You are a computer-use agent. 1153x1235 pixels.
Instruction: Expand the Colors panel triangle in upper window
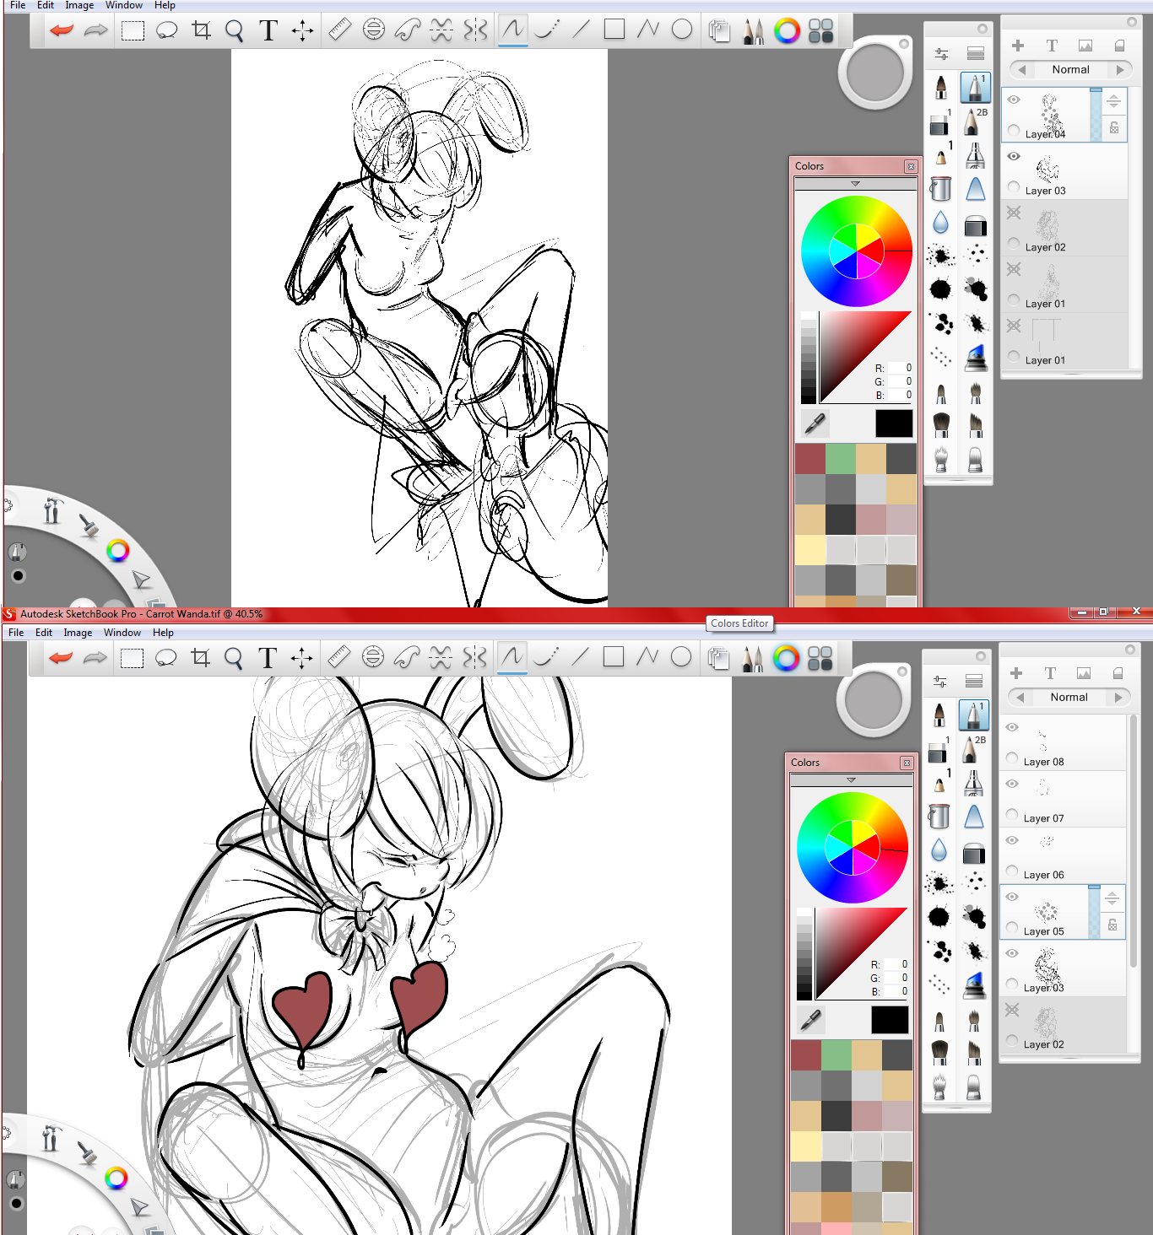coord(855,184)
